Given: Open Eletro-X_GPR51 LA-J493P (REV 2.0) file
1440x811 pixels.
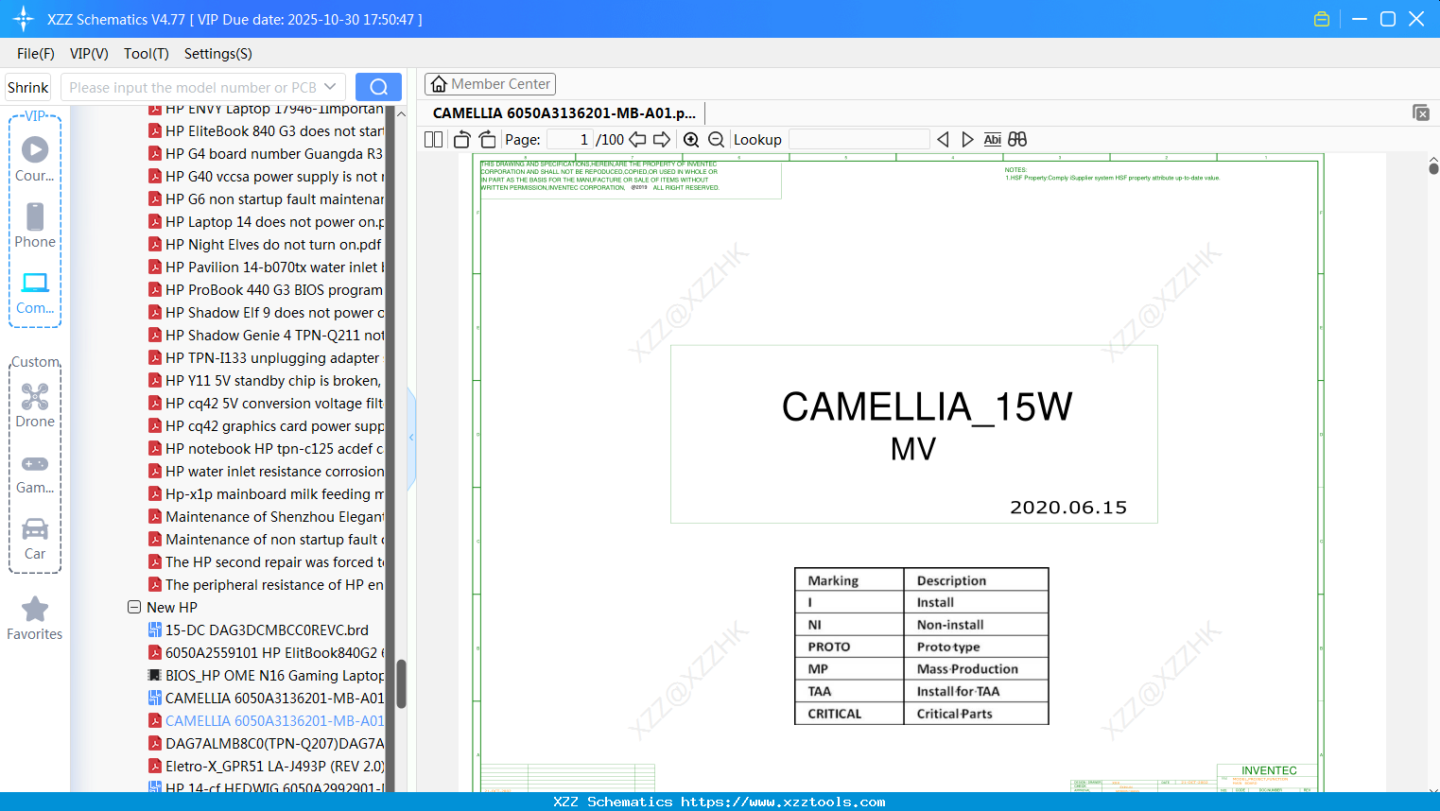Looking at the screenshot, I should pyautogui.click(x=267, y=767).
